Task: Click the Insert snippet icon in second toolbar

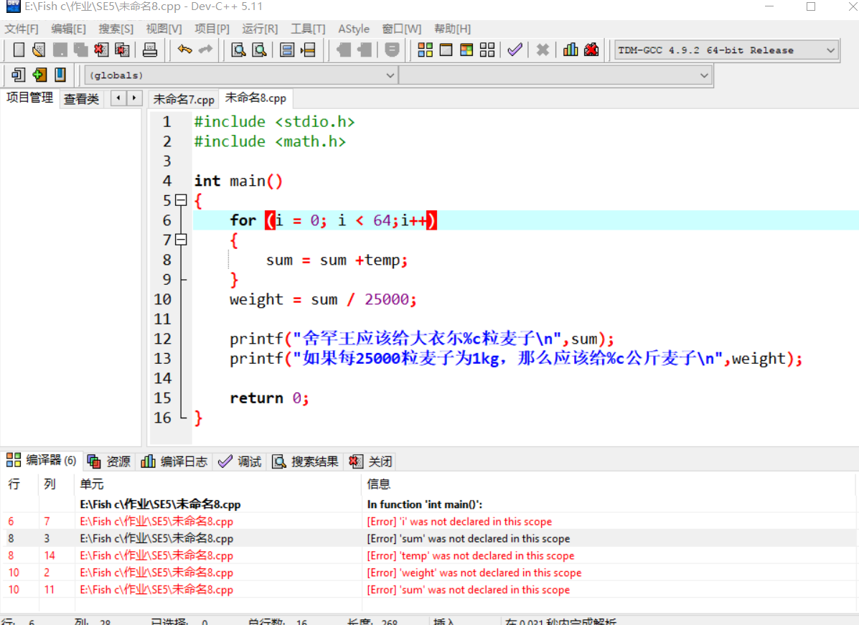Action: tap(18, 75)
